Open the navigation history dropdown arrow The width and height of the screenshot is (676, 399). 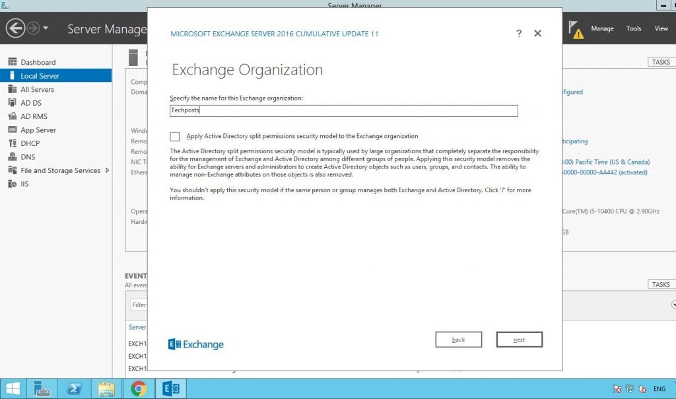tap(46, 28)
